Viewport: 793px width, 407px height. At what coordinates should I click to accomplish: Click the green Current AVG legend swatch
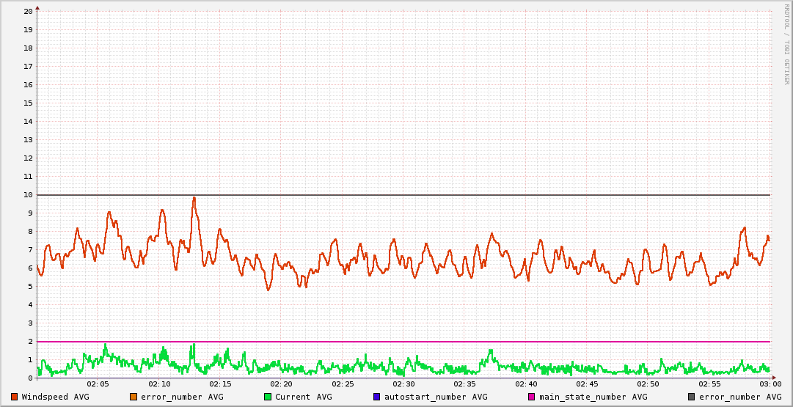click(x=268, y=397)
